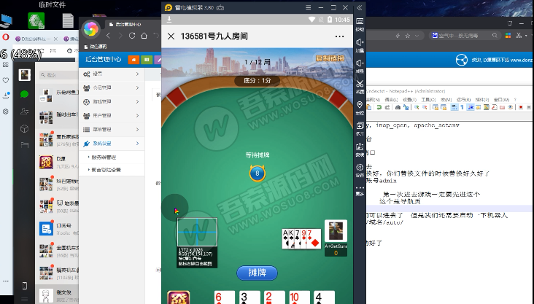Open LDPlayer location pin tool
The height and width of the screenshot is (304, 534).
(360, 105)
